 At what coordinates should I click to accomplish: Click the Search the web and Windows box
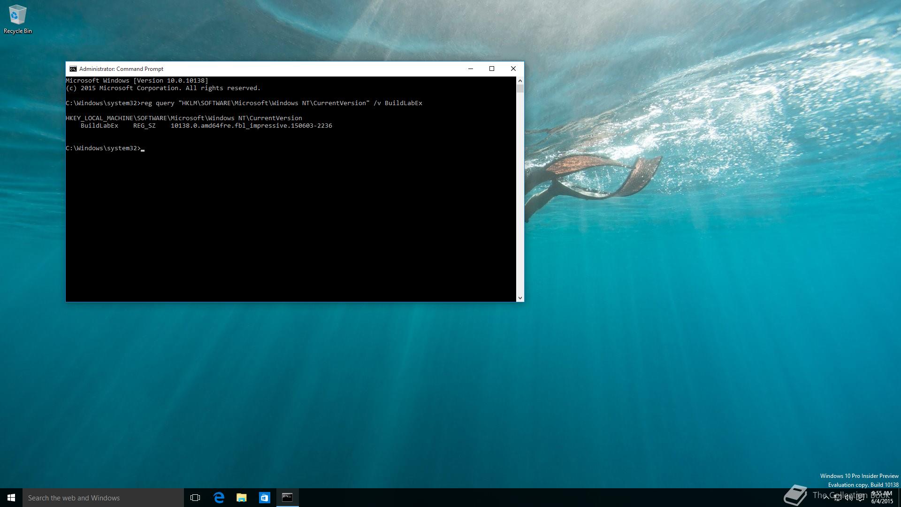pos(103,498)
